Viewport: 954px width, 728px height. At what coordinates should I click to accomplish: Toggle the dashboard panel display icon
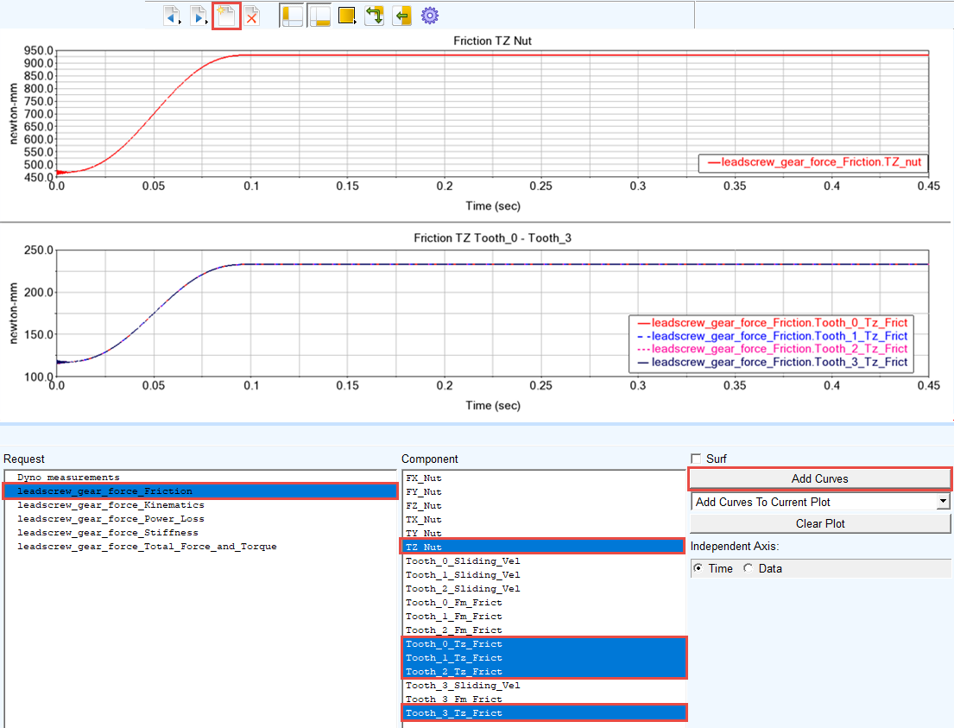pyautogui.click(x=320, y=16)
